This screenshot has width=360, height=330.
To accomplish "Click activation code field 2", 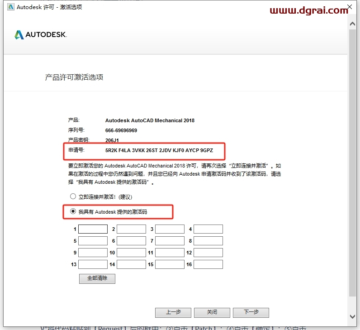I will tap(131, 229).
